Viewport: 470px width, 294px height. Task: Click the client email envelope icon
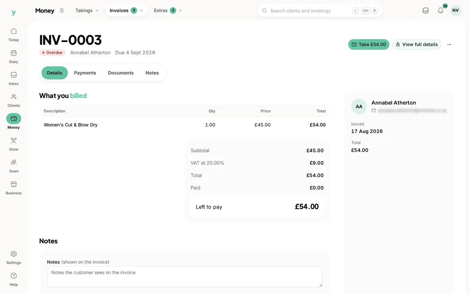pyautogui.click(x=374, y=111)
